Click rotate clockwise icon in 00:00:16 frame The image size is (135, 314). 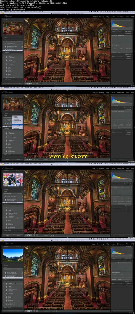[54, 84]
